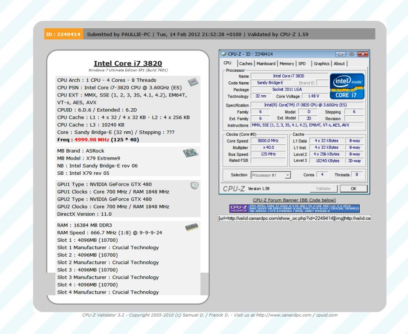Click the BB code URL text field
The image size is (408, 334).
coord(294,218)
